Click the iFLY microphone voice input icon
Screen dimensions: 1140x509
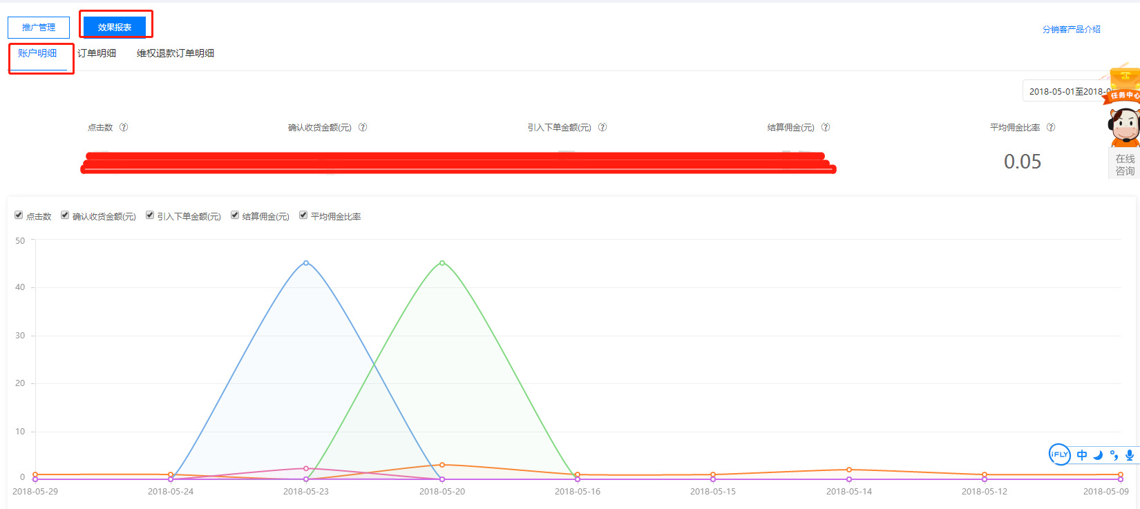1130,455
